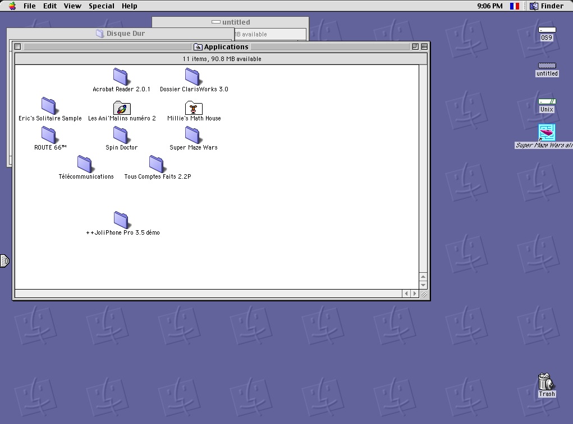This screenshot has width=573, height=424.
Task: Select the ROUTE 66 folder icon
Action: coord(49,135)
